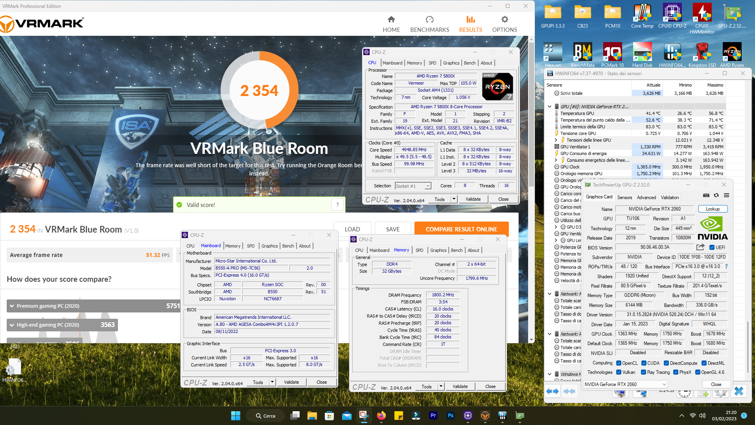Viewport: 755px width, 425px height.
Task: Open Firefox from the taskbar
Action: pyautogui.click(x=381, y=416)
